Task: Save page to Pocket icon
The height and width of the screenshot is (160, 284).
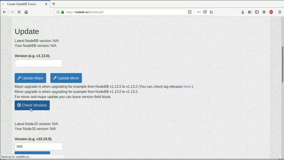Action: coord(205,12)
